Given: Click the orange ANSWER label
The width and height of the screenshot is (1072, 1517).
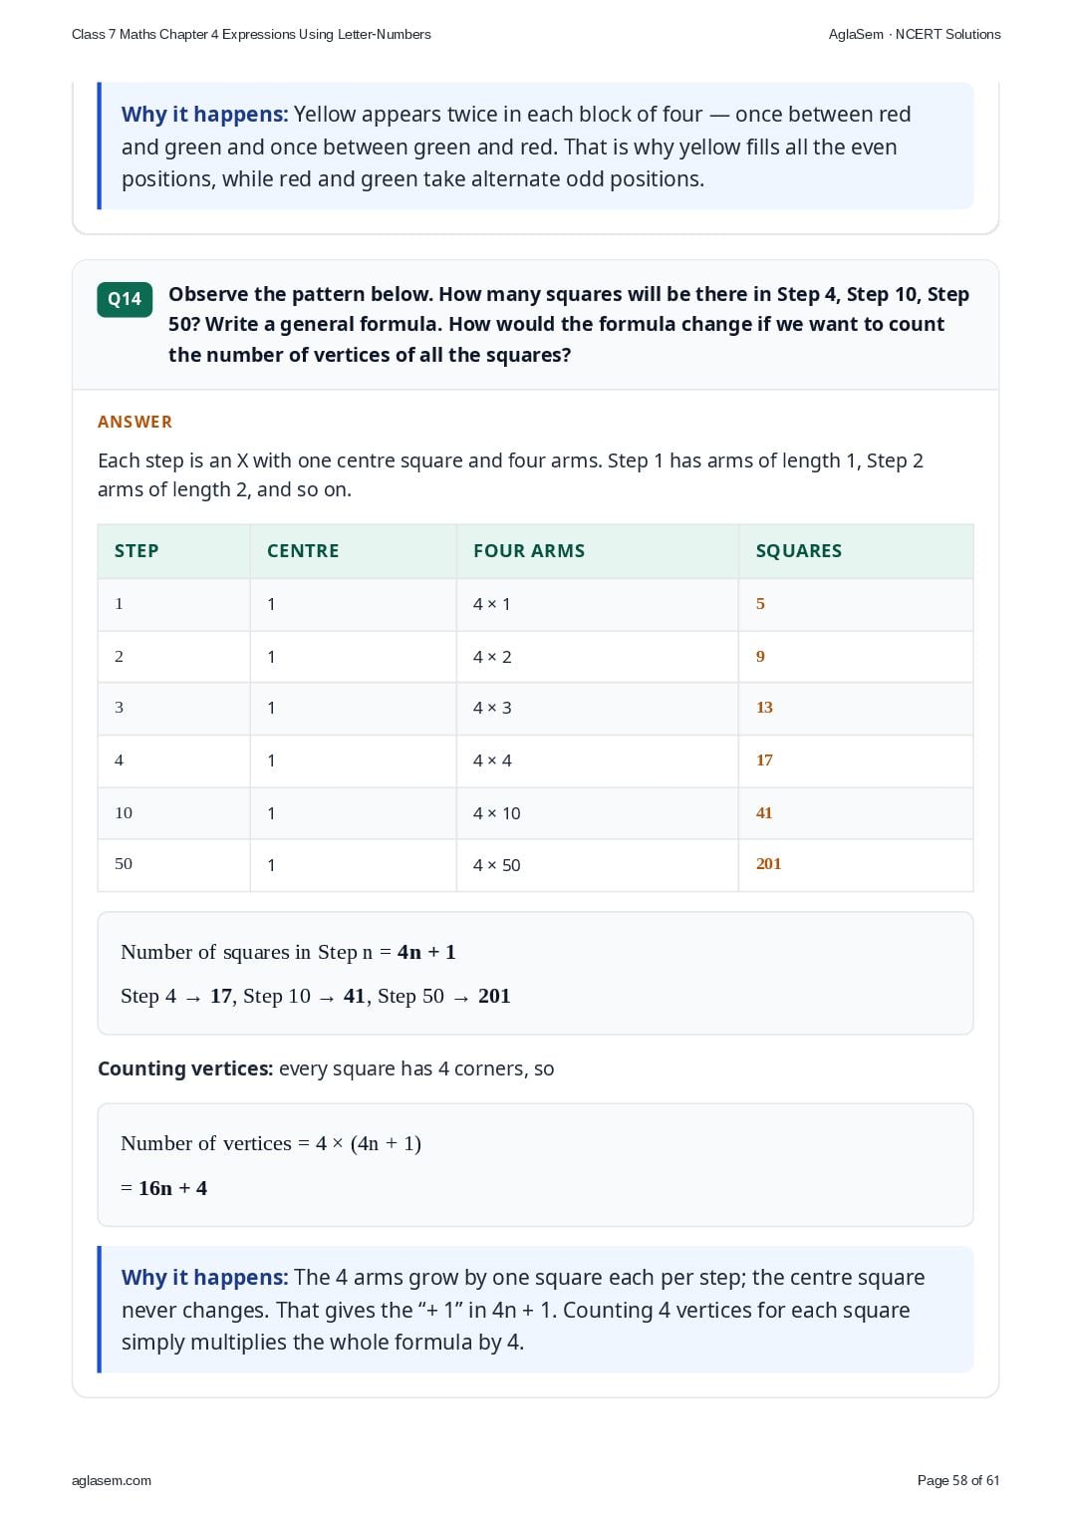Looking at the screenshot, I should point(134,422).
